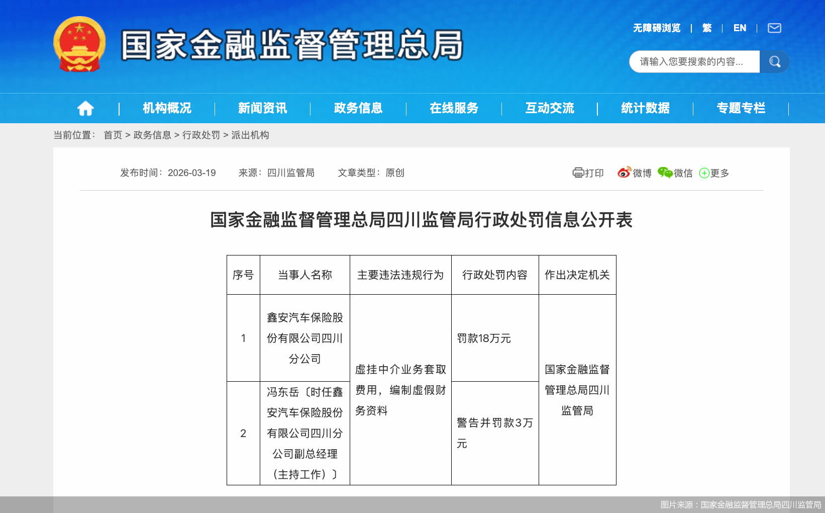Open the 统计数据 section
Screen dimensions: 825x513
[x=645, y=108]
